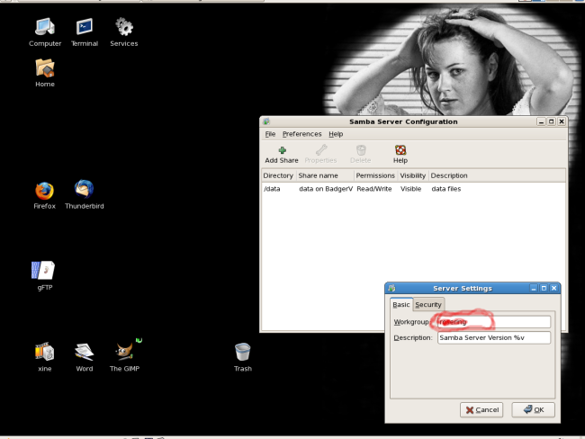Image resolution: width=585 pixels, height=439 pixels.
Task: Select the Basic tab
Action: 401,305
